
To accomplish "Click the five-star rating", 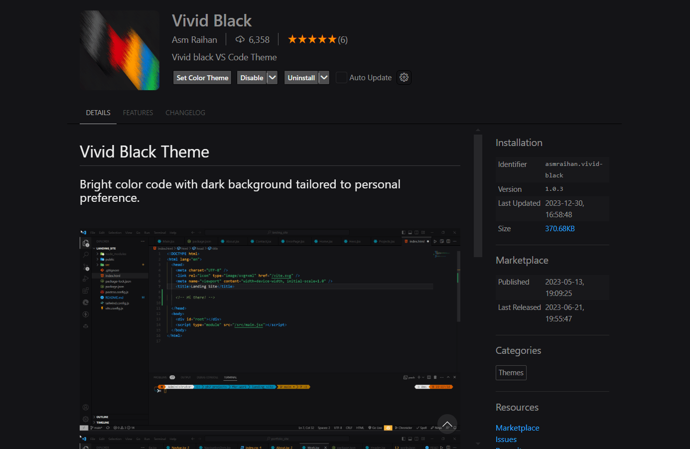I will [312, 39].
